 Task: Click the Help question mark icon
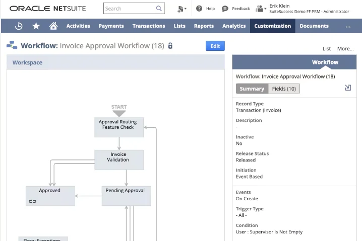pyautogui.click(x=199, y=9)
